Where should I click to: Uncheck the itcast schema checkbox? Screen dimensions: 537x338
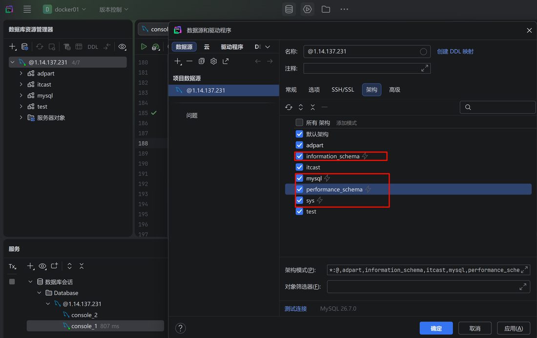[299, 167]
